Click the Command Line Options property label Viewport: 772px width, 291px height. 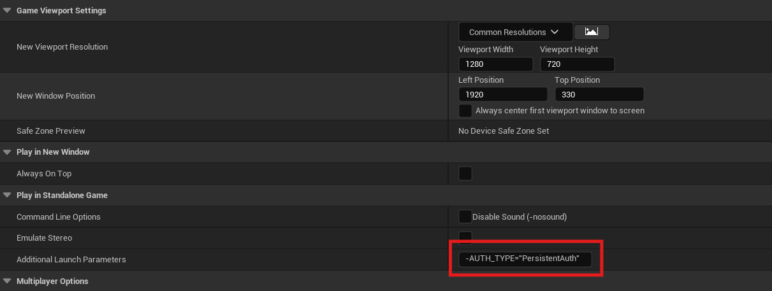58,217
